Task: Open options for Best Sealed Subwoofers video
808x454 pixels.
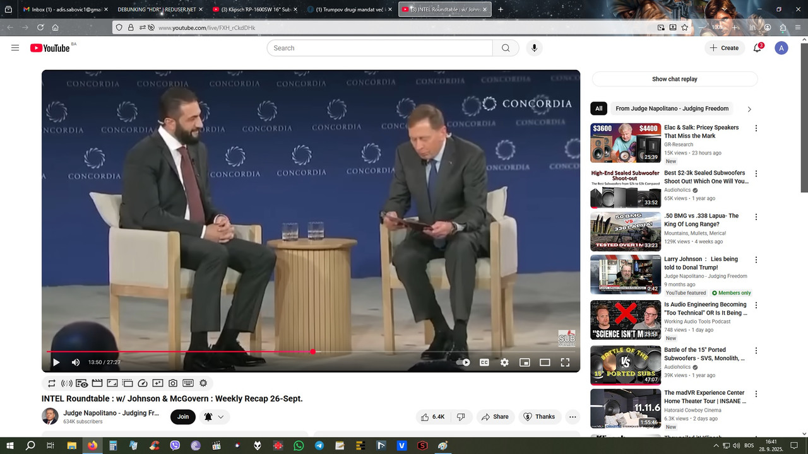Action: click(756, 173)
